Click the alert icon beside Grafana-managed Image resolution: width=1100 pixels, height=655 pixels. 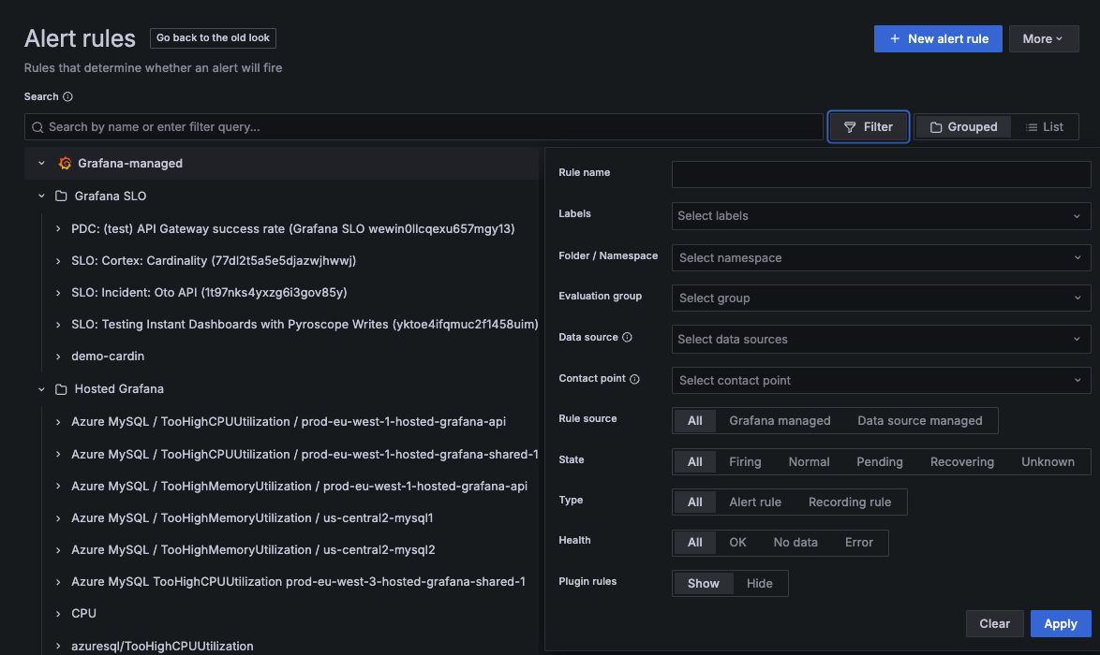click(64, 163)
